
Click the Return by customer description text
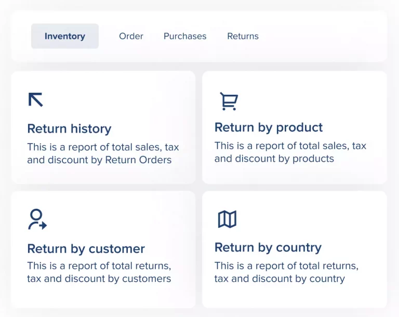click(x=99, y=272)
